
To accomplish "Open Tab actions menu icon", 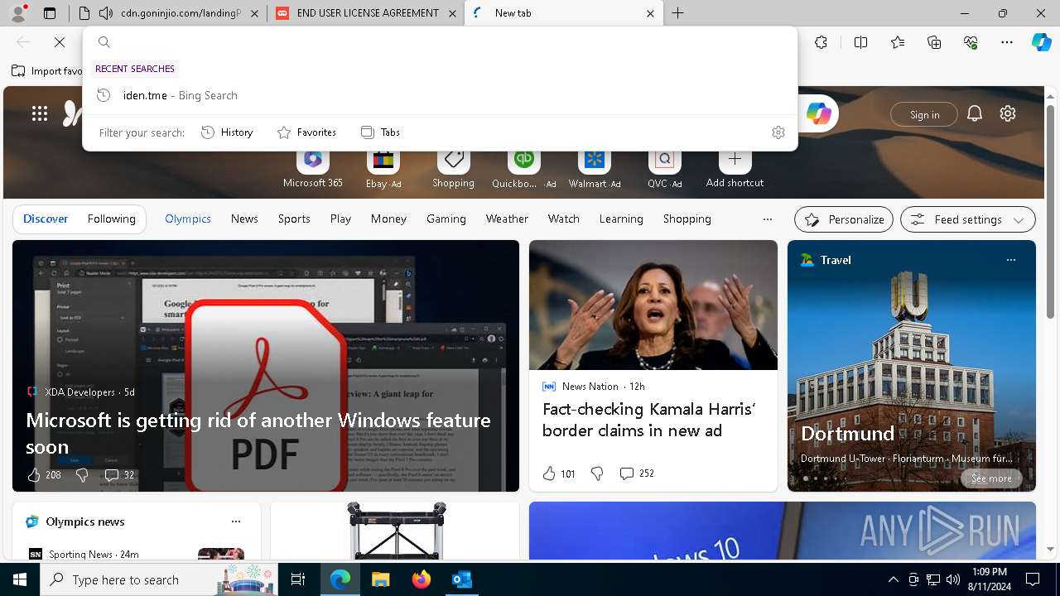I will click(50, 13).
